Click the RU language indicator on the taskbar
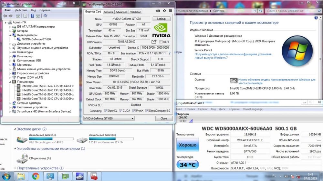 (274, 176)
